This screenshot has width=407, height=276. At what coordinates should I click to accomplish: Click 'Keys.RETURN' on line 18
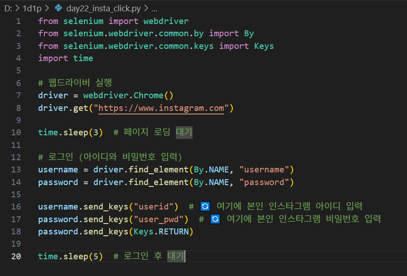pos(161,231)
